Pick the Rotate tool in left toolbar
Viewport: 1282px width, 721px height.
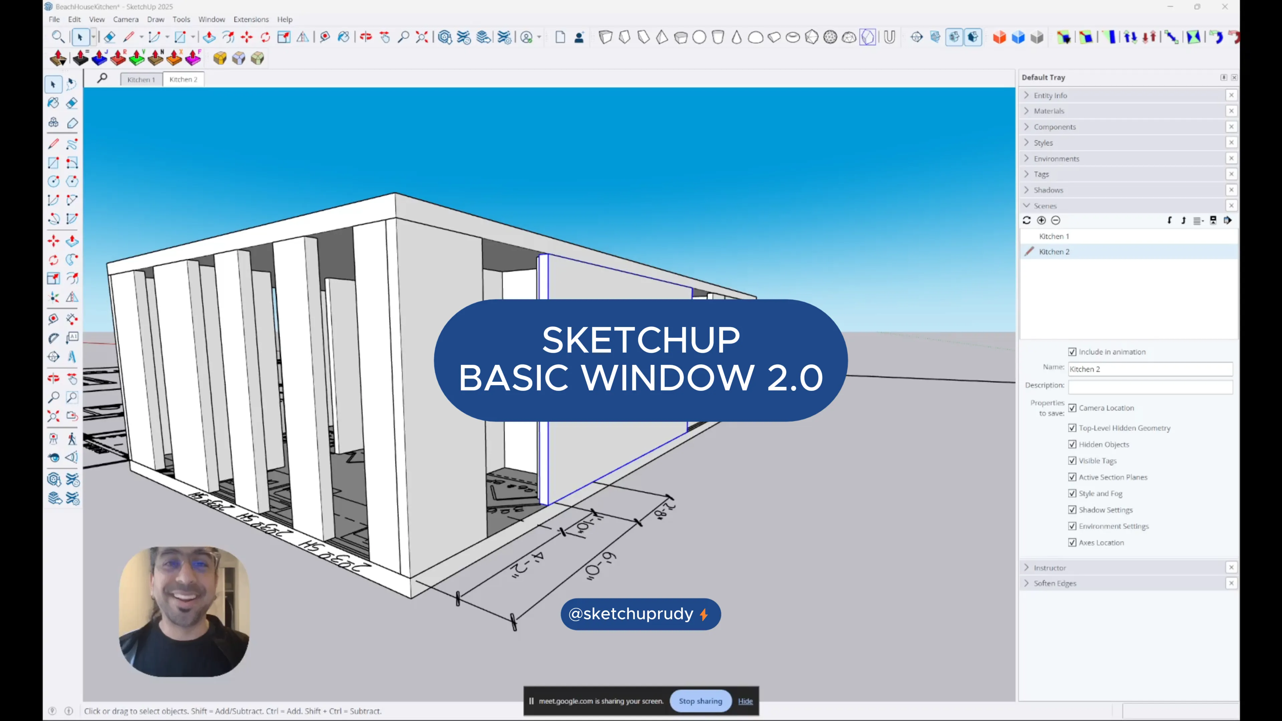point(53,260)
